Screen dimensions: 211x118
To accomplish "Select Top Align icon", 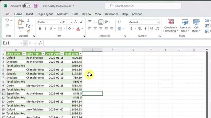I will 90,22.
